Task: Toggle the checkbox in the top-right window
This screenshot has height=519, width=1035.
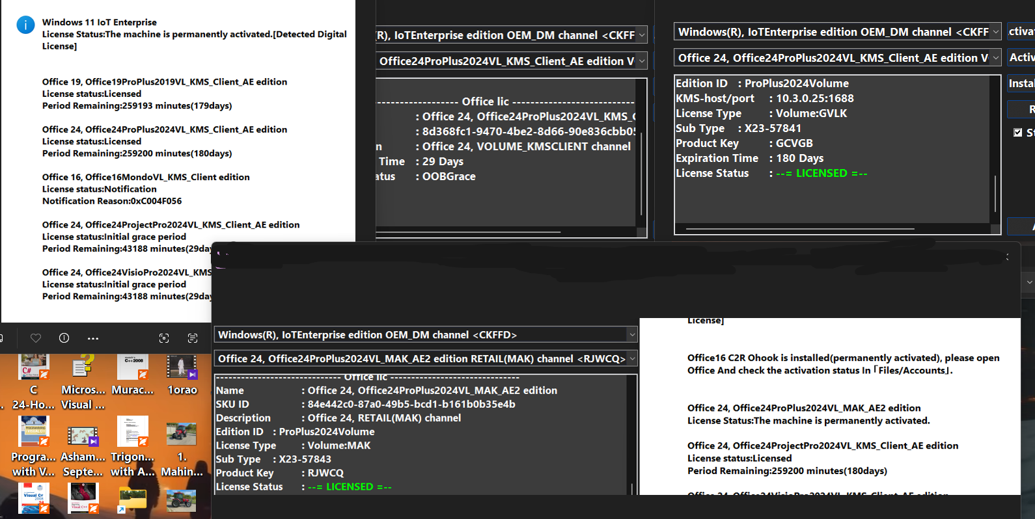Action: 1018,132
